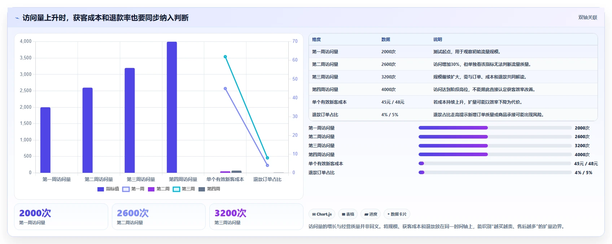612x244 pixels.
Task: Click the 第二周访问量 bar in chart
Action: point(88,130)
